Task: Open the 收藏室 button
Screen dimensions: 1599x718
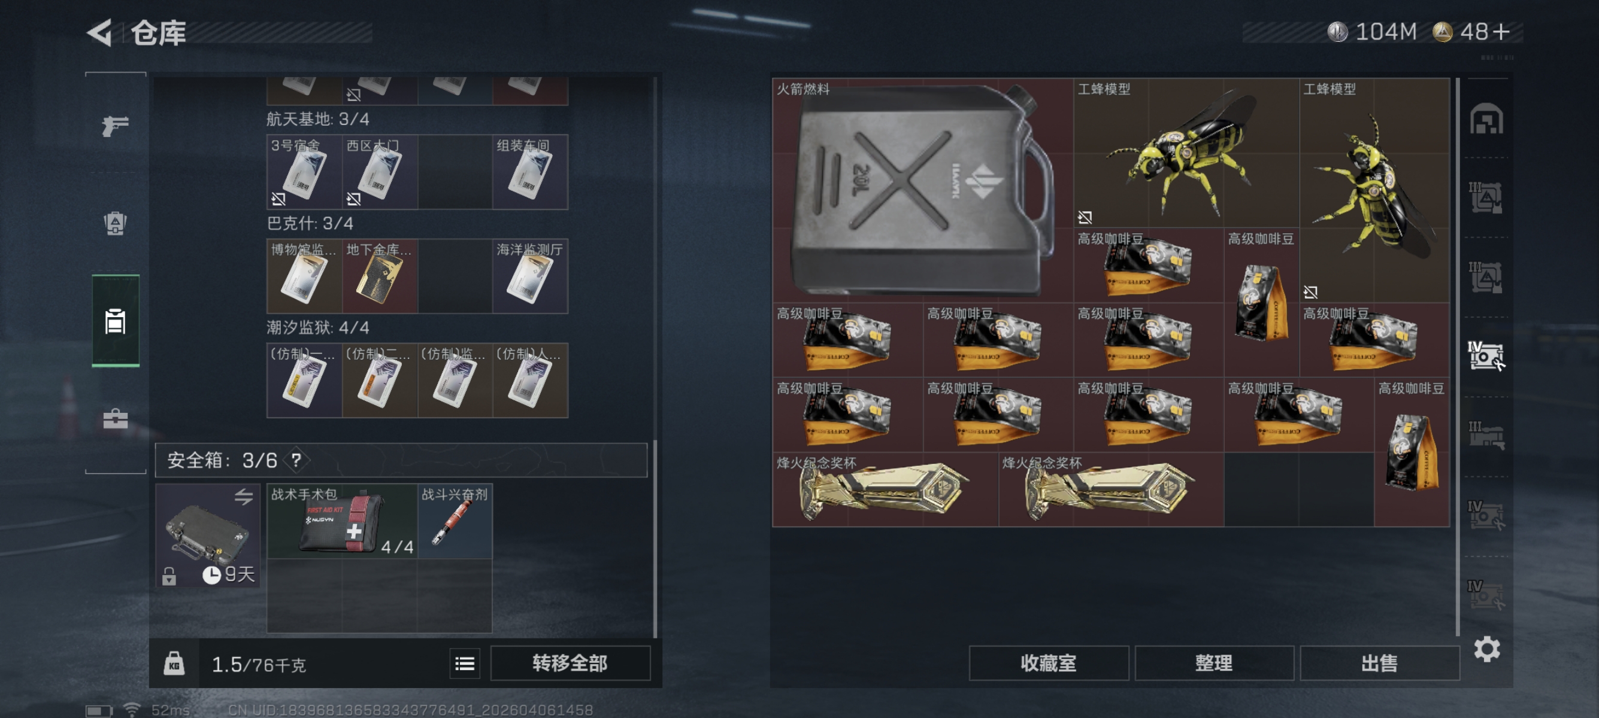Action: click(1049, 663)
